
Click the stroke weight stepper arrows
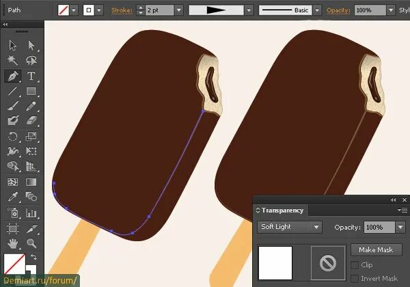[x=140, y=10]
